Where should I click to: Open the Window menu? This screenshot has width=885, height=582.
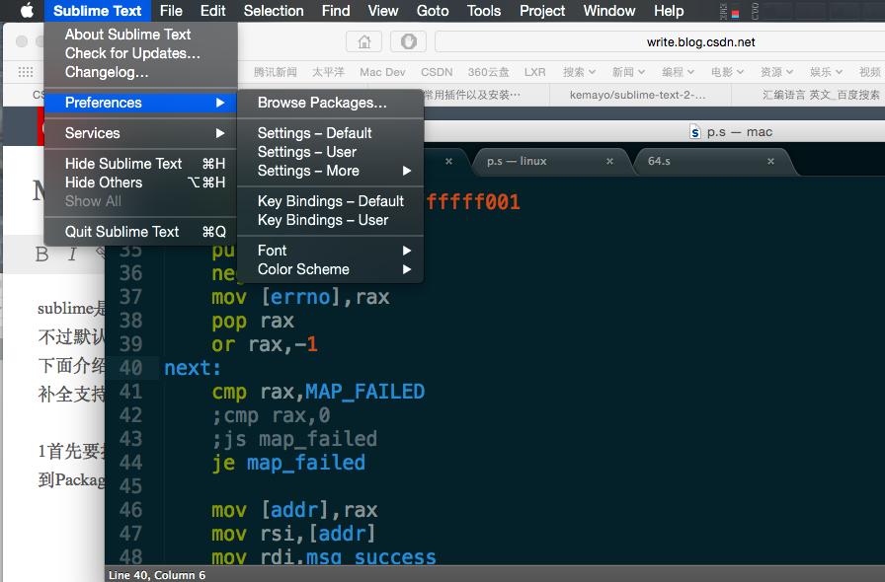tap(609, 11)
